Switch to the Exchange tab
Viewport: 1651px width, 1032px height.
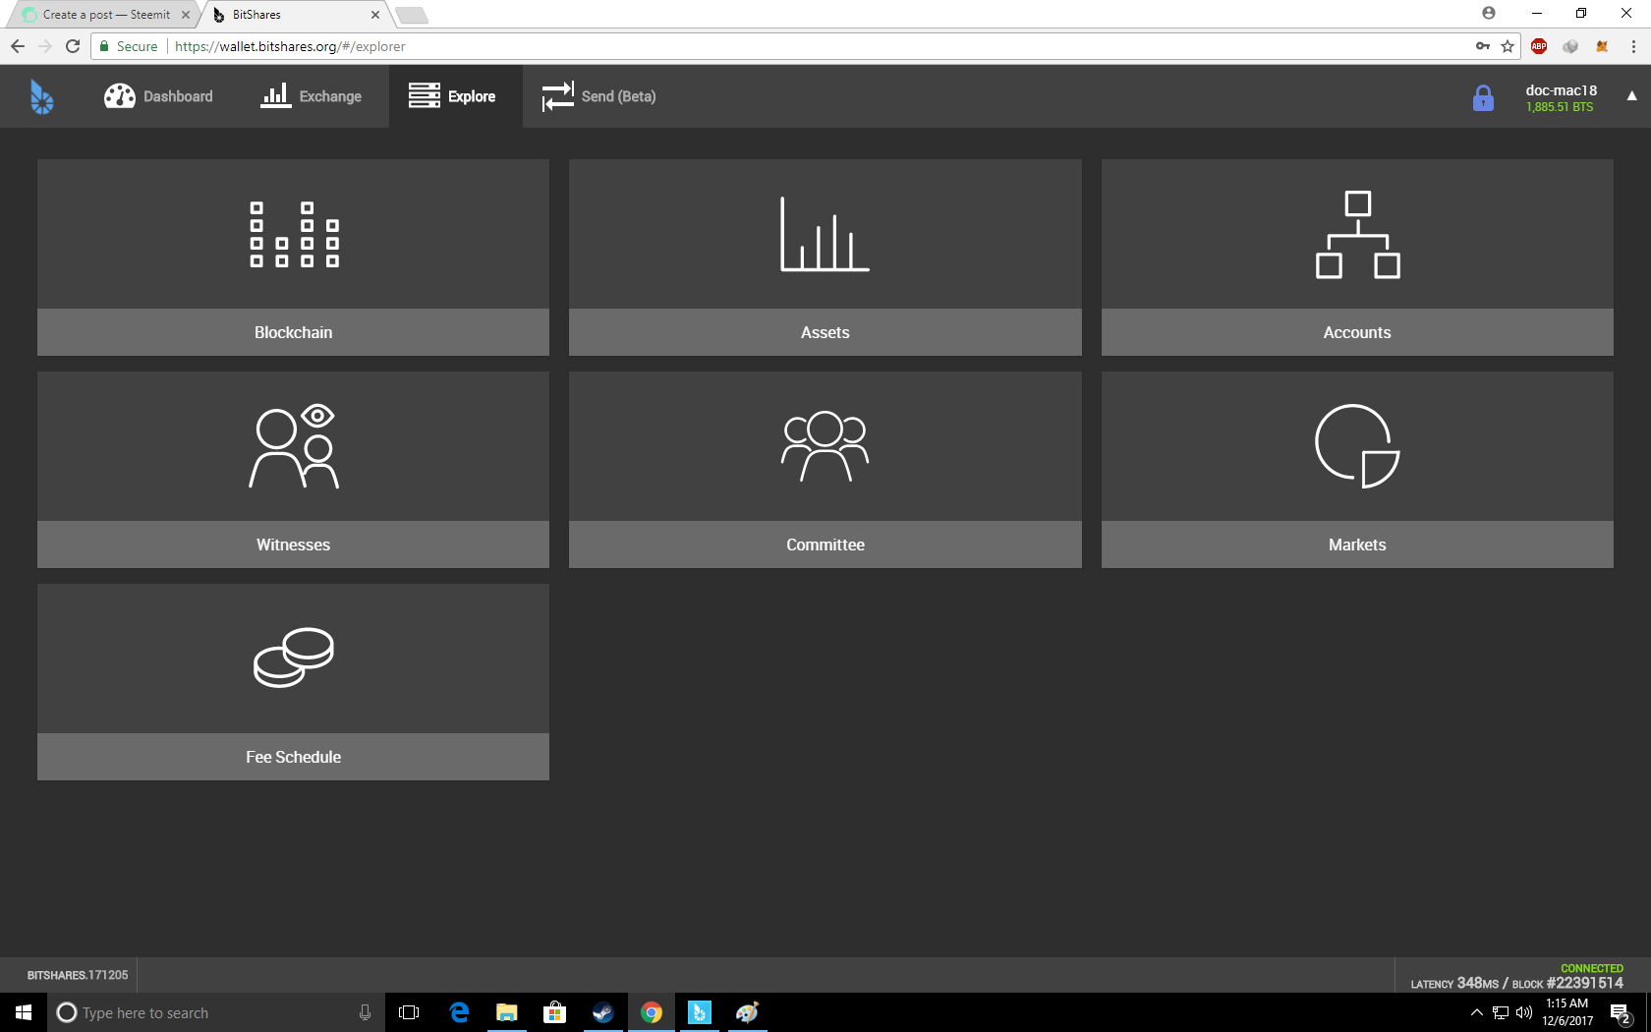(x=311, y=96)
